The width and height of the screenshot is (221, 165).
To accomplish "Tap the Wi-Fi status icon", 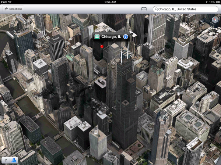I will coord(10,2).
